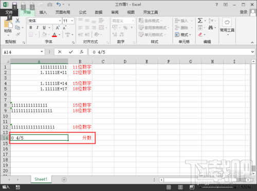
Task: Click the Name Box showing A14
Action: [24, 52]
